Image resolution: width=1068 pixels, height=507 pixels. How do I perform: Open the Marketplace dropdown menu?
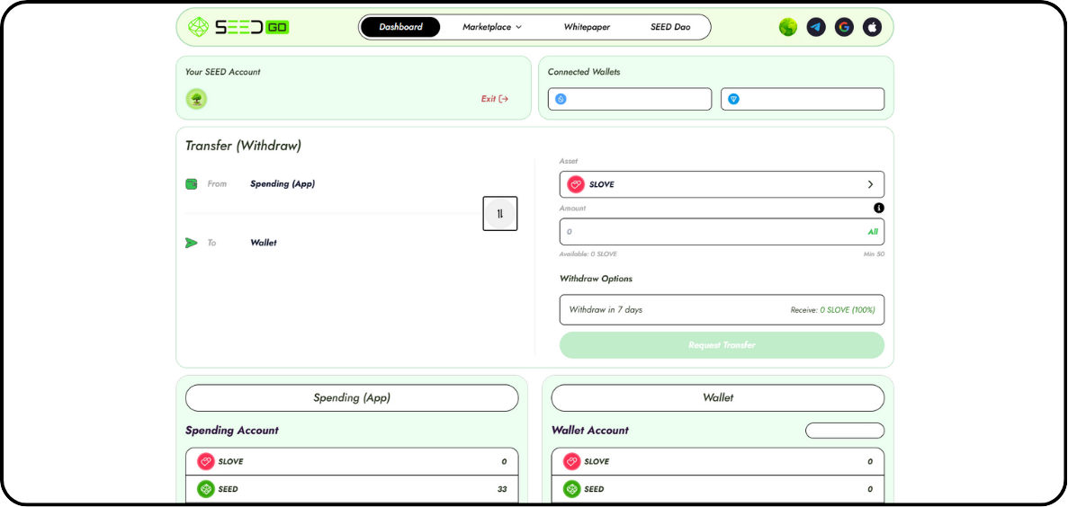pos(491,27)
